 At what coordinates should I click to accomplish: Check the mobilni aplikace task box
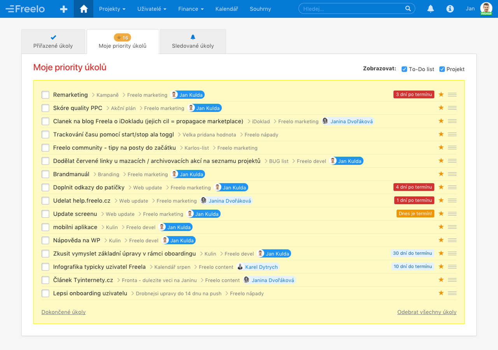tap(46, 227)
